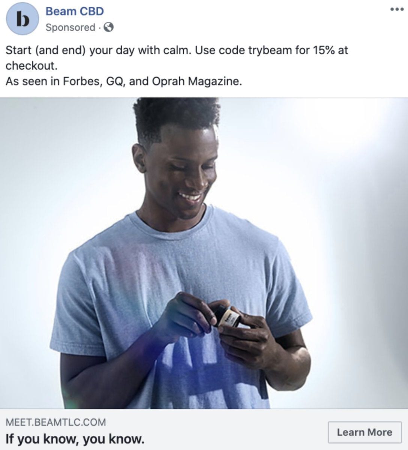Image resolution: width=408 pixels, height=450 pixels.
Task: Click "Oprah Magazine" in the caption
Action: click(197, 81)
